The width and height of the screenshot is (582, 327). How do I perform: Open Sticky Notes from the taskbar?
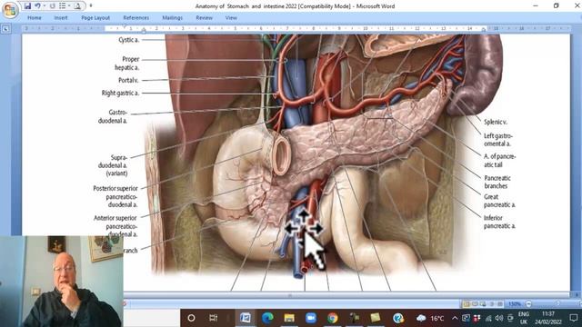click(376, 318)
